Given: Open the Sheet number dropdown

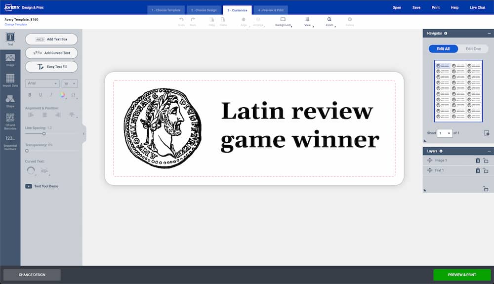Looking at the screenshot, I should 445,133.
